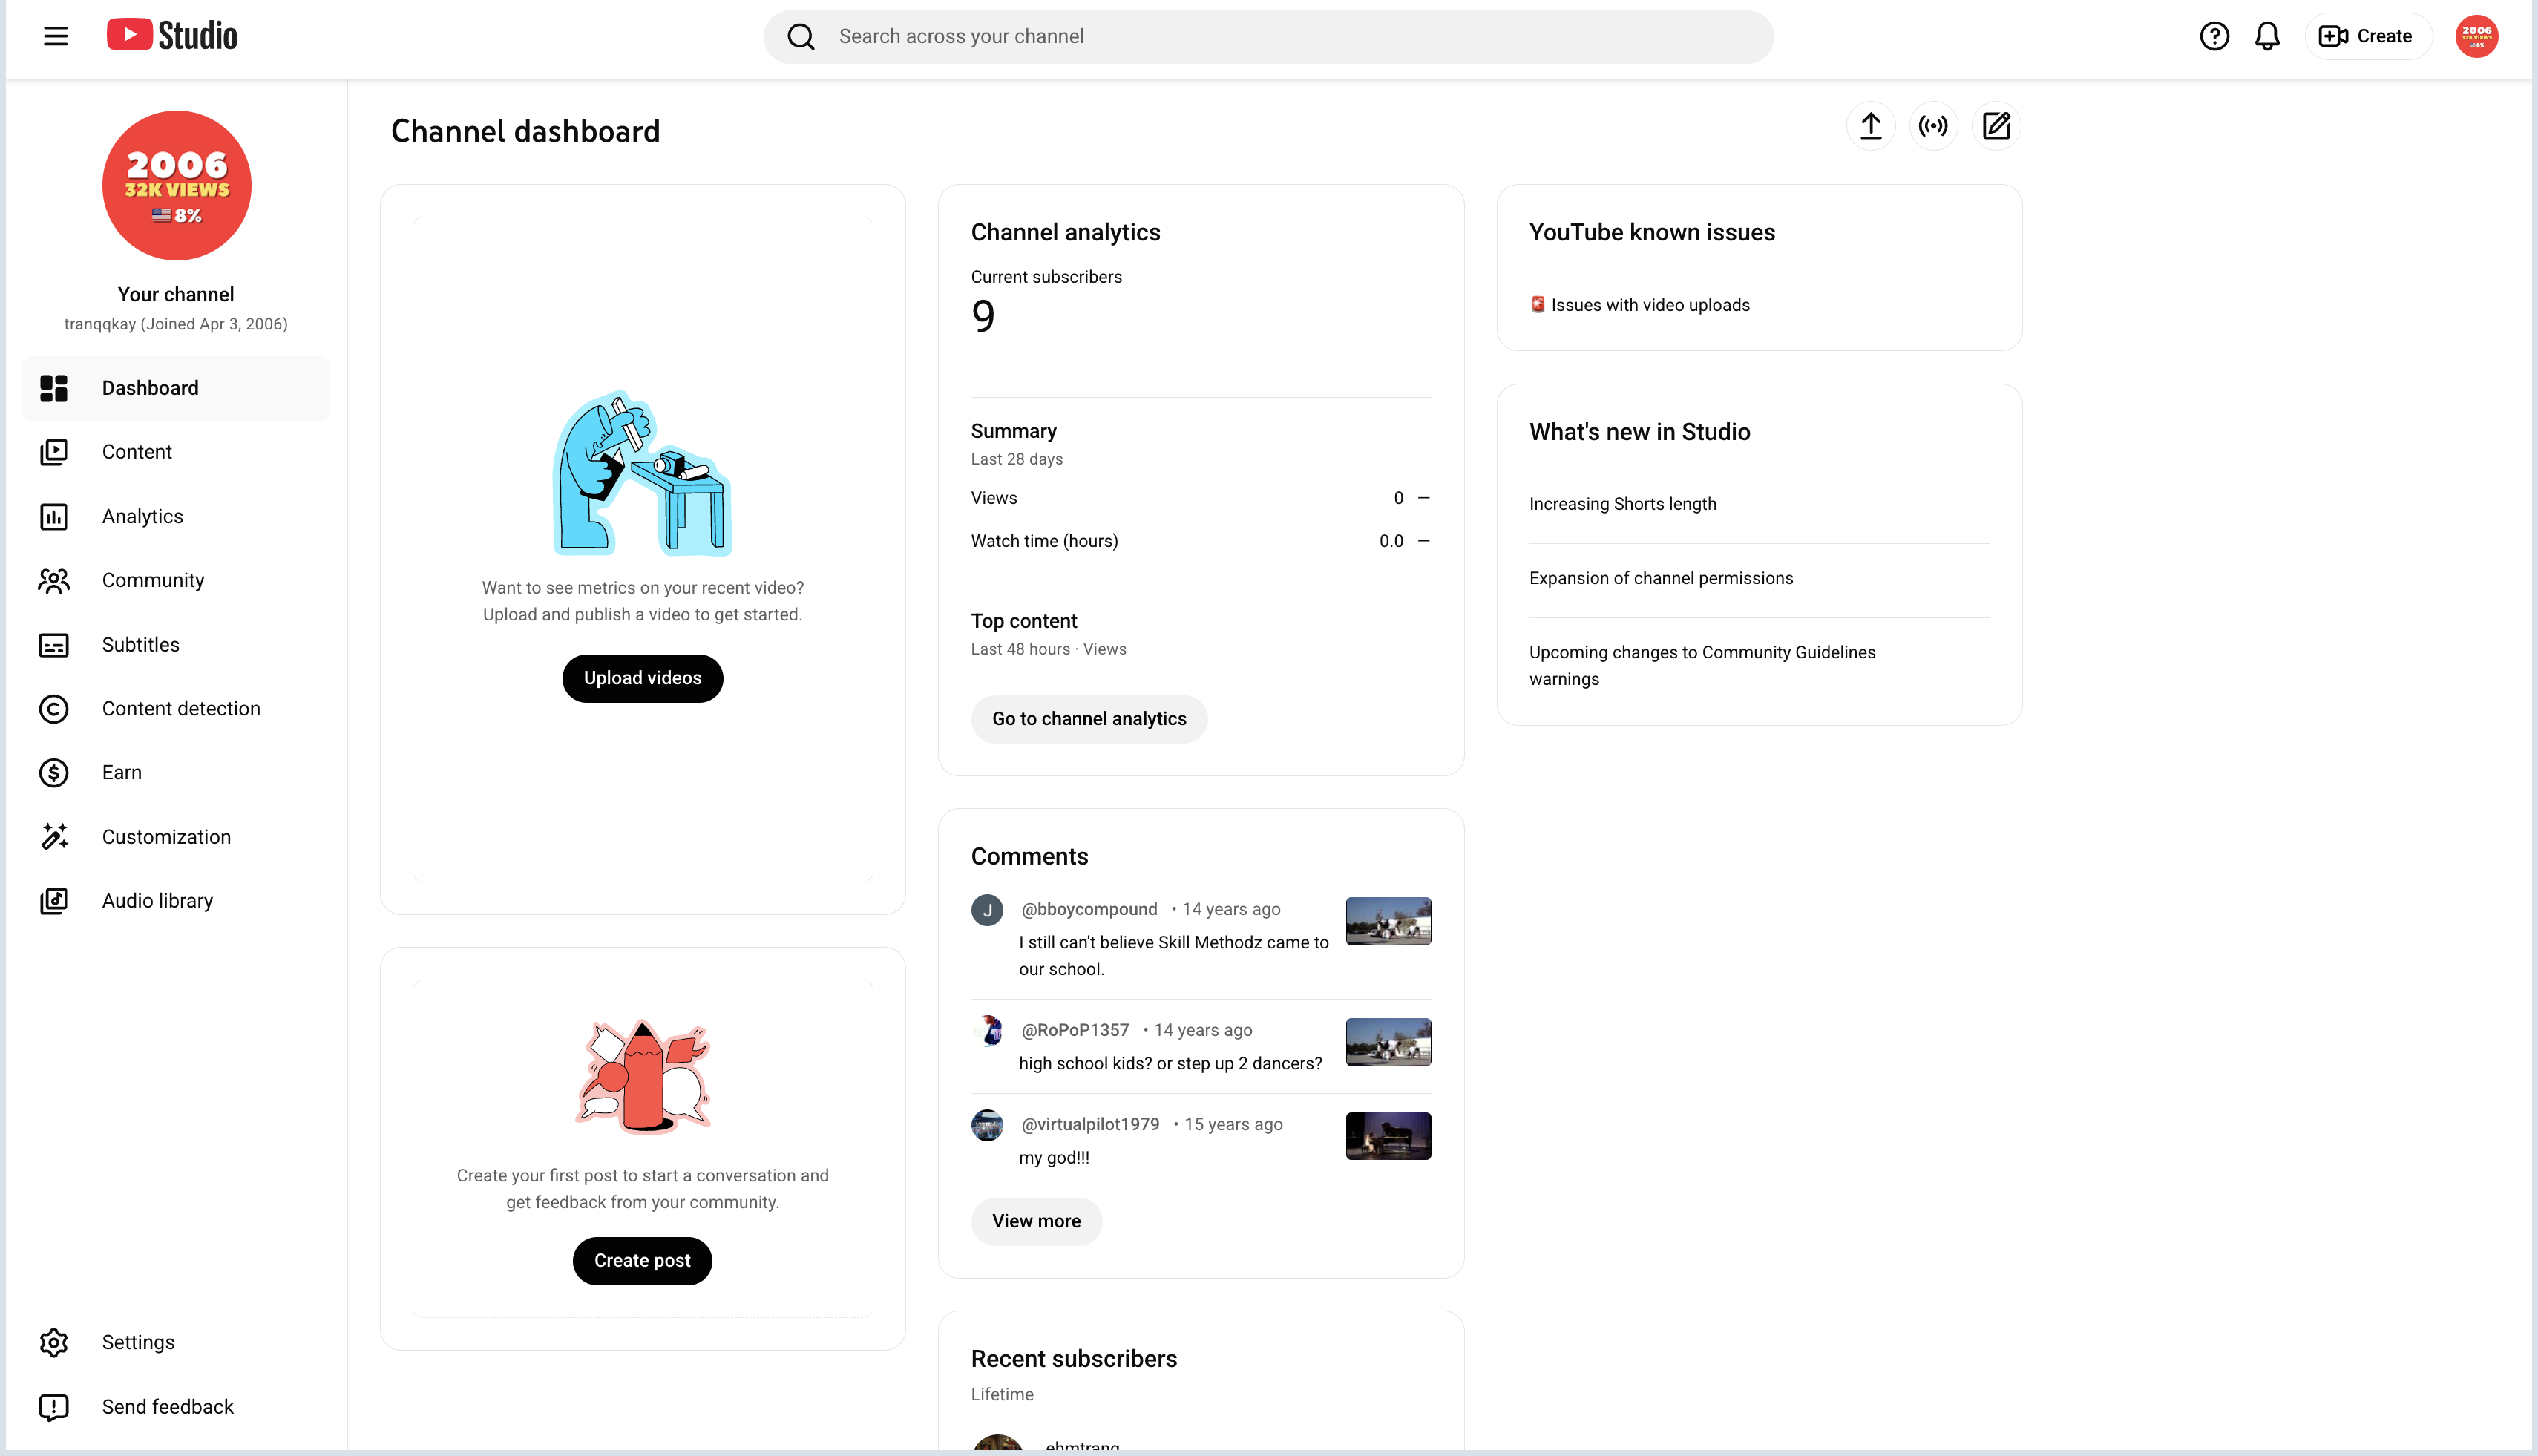The height and width of the screenshot is (1456, 2538).
Task: Click the 'Watch time (hours)' summary row
Action: (1200, 541)
